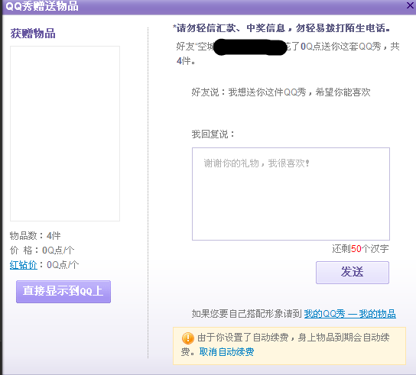
Task: Click the 还剩50个汉字 counter text
Action: coord(360,249)
